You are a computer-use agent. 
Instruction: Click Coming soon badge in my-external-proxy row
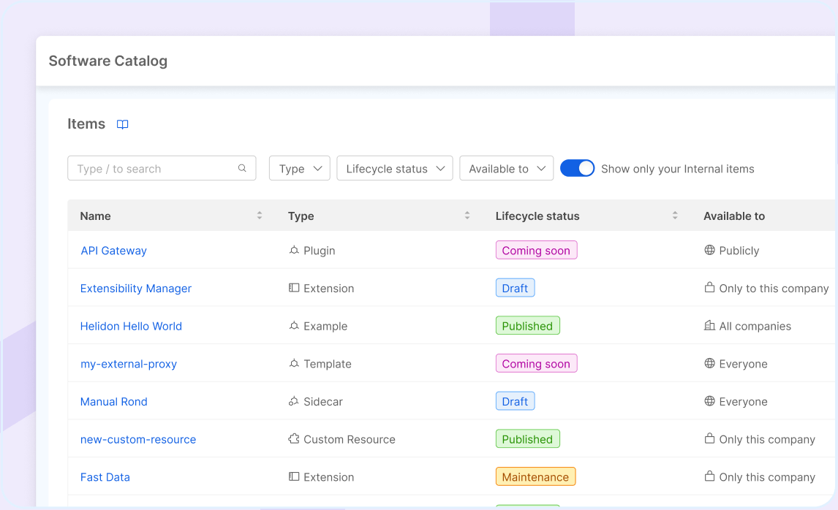(536, 364)
